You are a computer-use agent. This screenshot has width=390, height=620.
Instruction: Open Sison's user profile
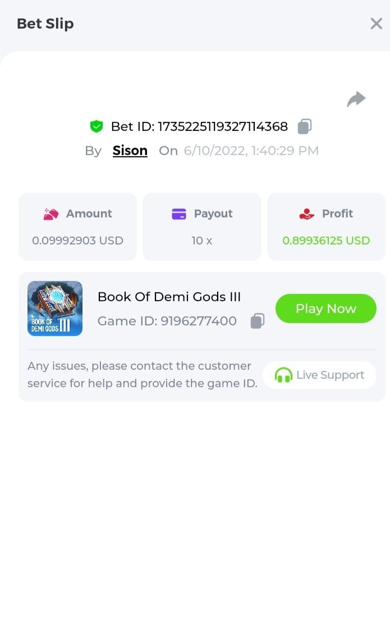click(x=130, y=151)
